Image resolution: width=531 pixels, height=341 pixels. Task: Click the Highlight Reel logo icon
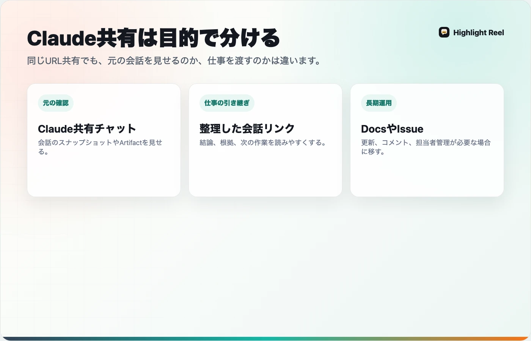tap(444, 32)
